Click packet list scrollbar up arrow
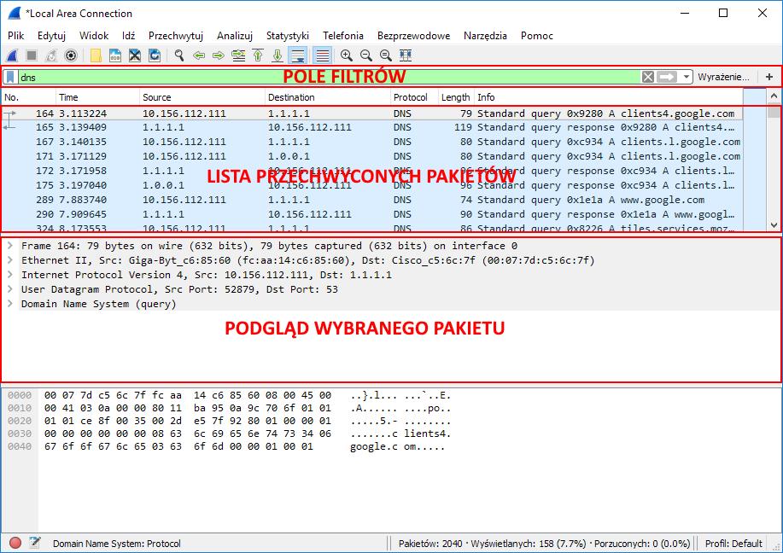 point(774,96)
